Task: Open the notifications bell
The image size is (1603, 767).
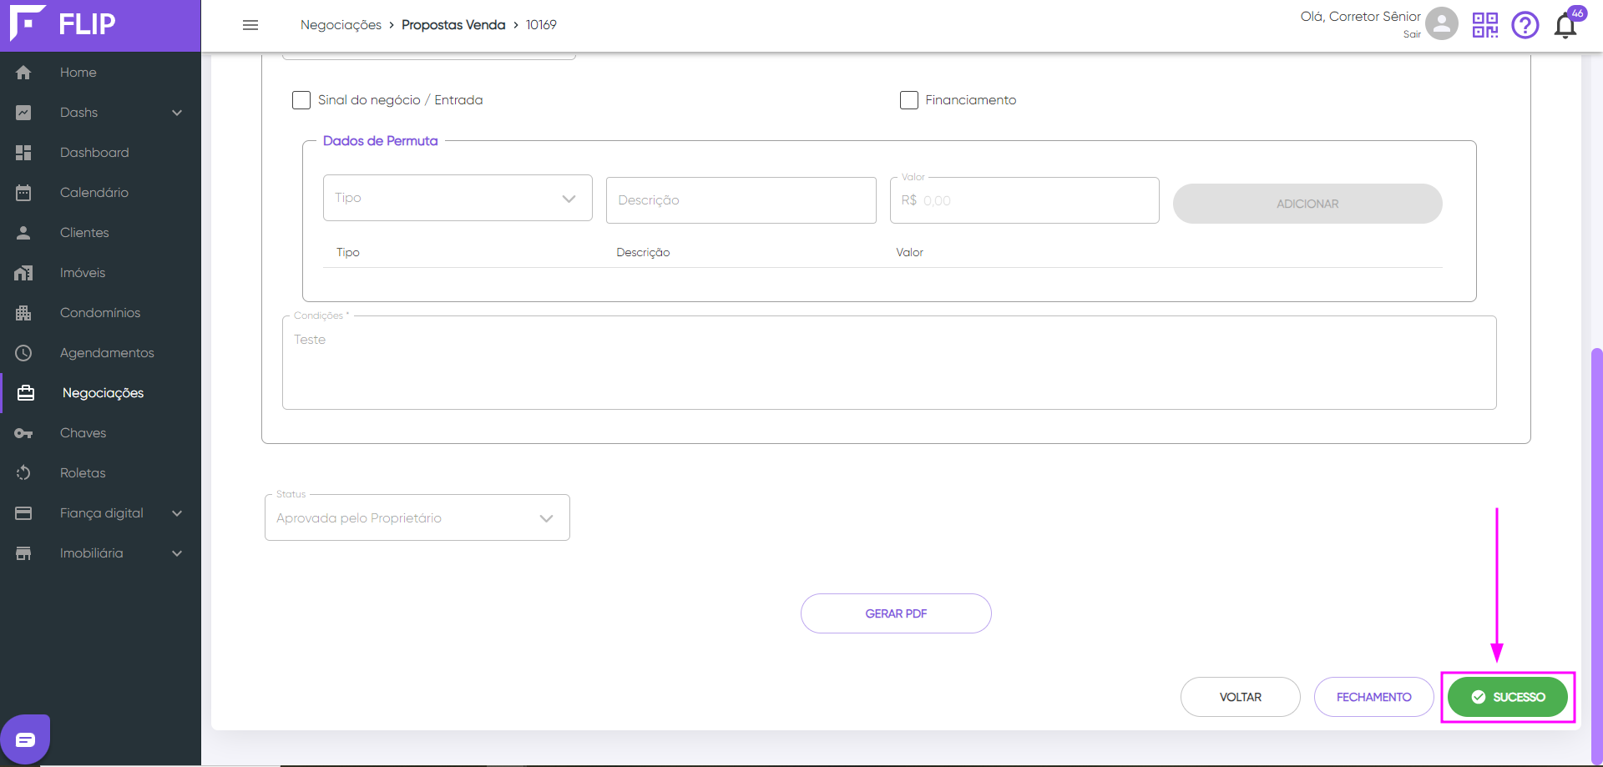Action: (x=1566, y=25)
